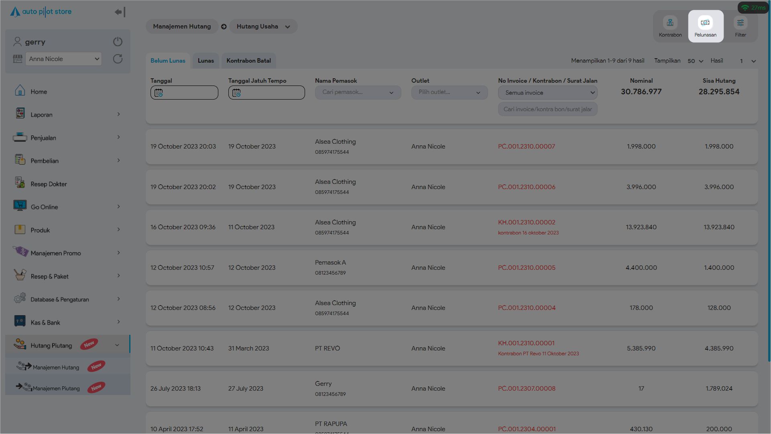The image size is (771, 434).
Task: Click the invoice search input field
Action: point(547,109)
